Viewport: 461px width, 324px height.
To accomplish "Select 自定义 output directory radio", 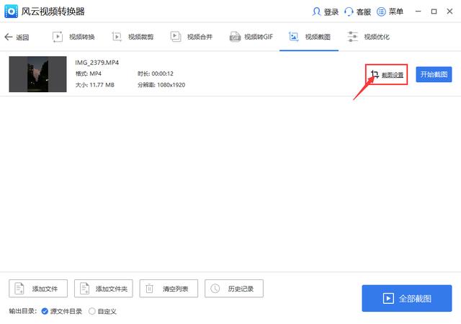I will 102,311.
